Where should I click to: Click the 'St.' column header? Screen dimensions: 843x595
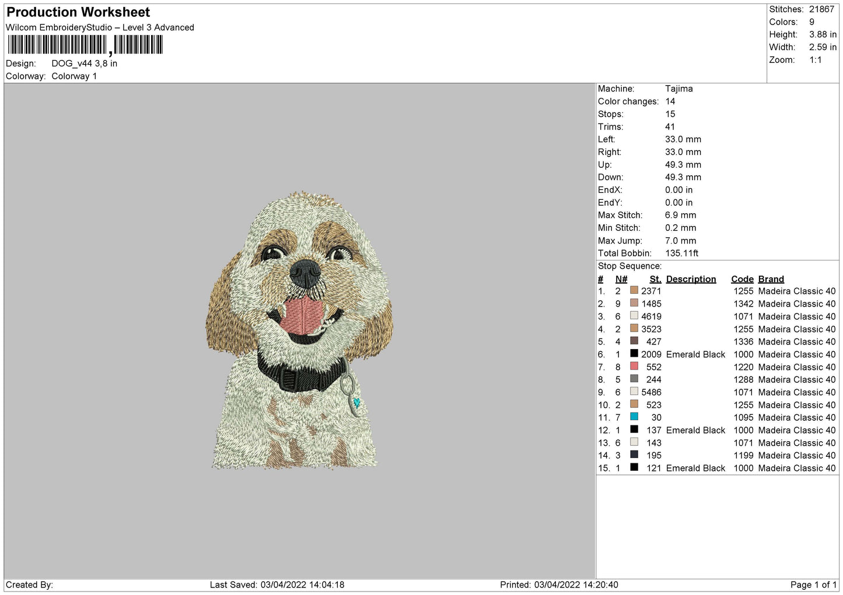coord(656,279)
